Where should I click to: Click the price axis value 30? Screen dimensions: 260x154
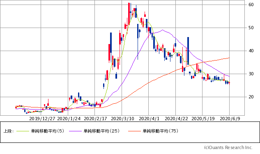coord(251,74)
